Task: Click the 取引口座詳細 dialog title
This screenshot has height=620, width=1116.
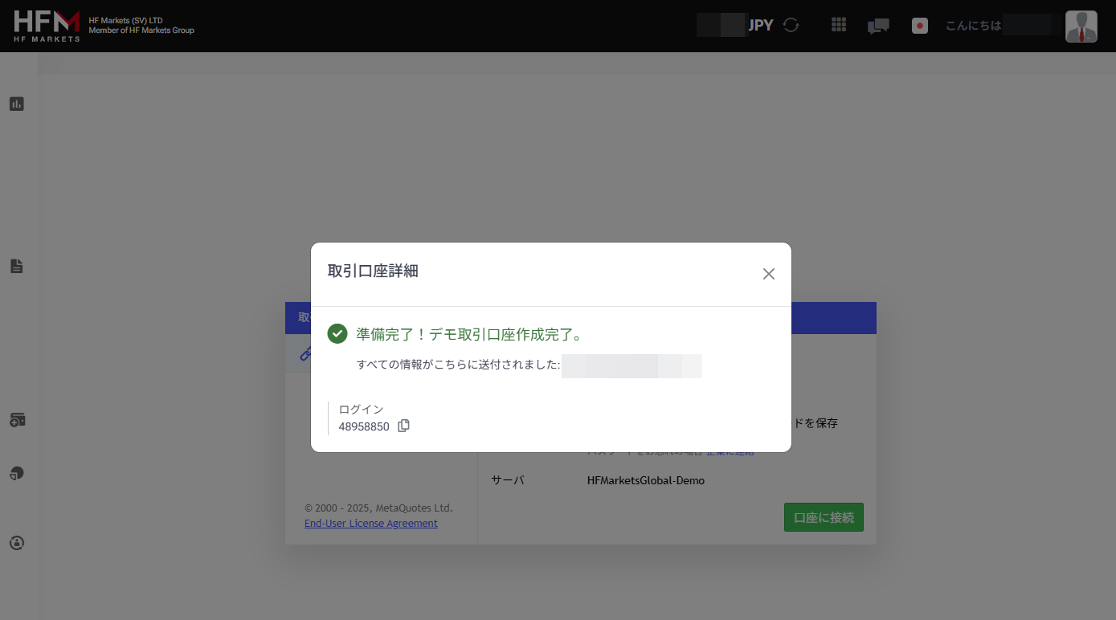Action: 373,271
